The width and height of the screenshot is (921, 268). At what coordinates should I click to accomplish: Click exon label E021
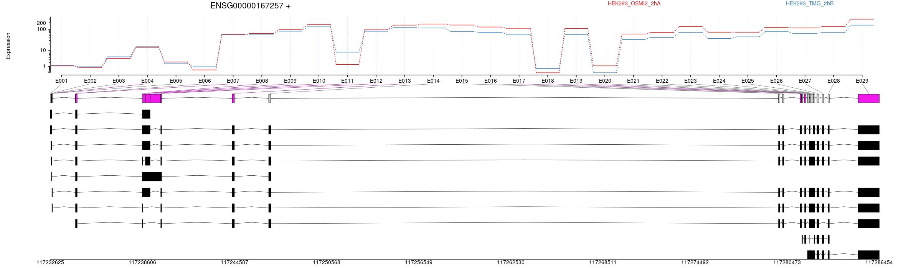pos(633,81)
